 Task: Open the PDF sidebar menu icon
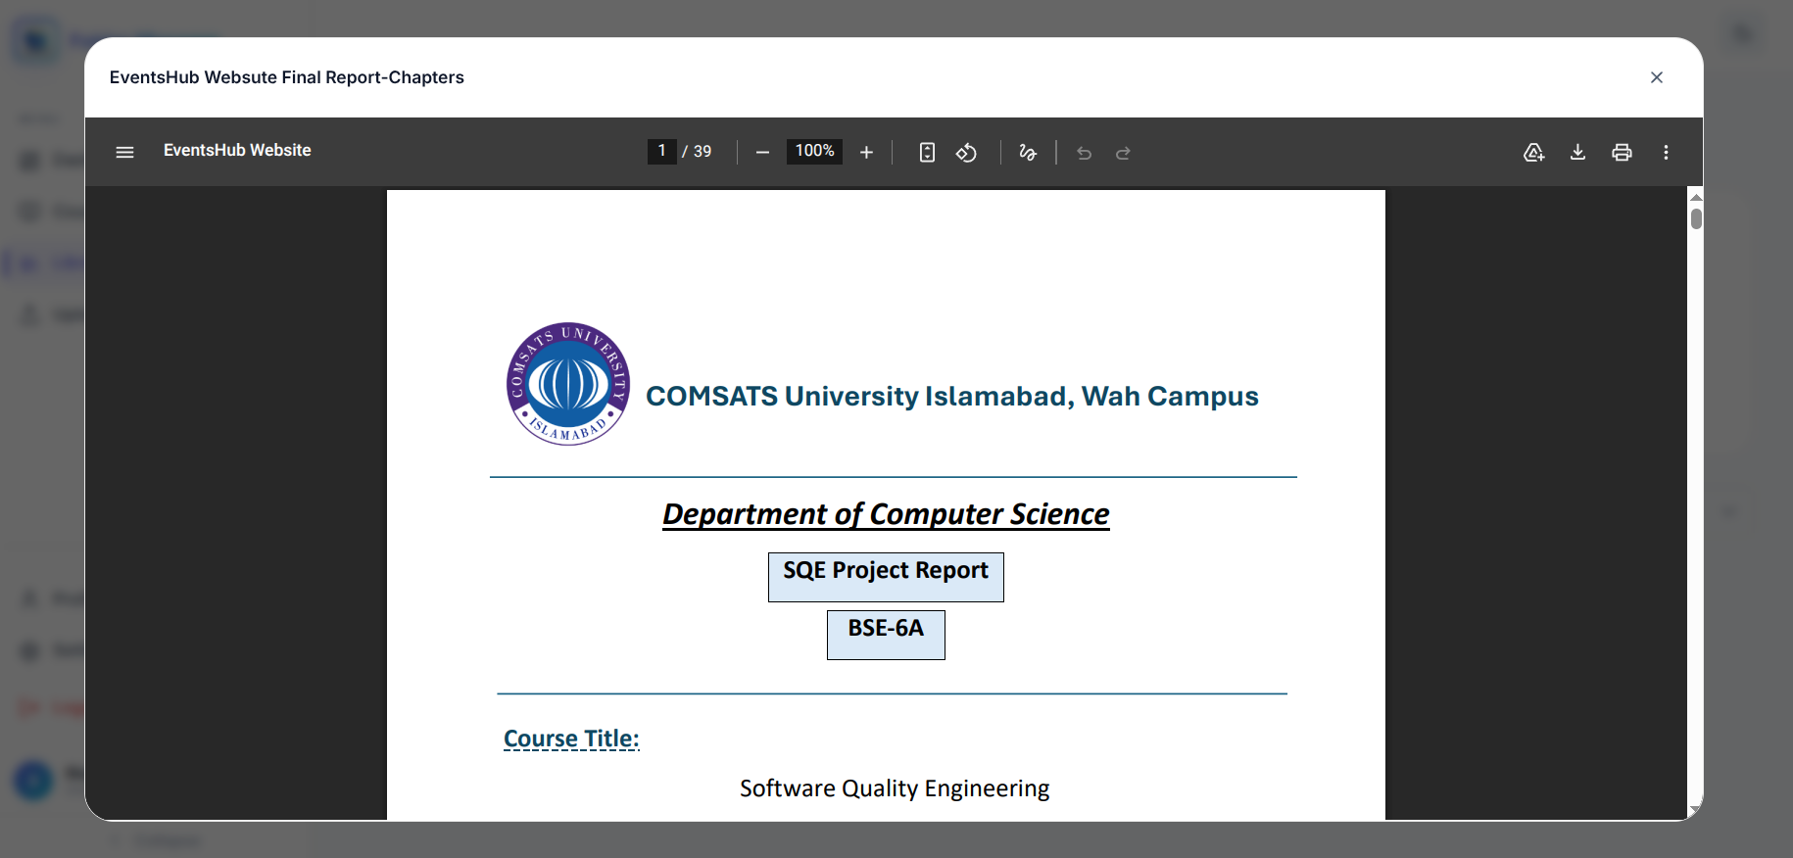pyautogui.click(x=124, y=152)
